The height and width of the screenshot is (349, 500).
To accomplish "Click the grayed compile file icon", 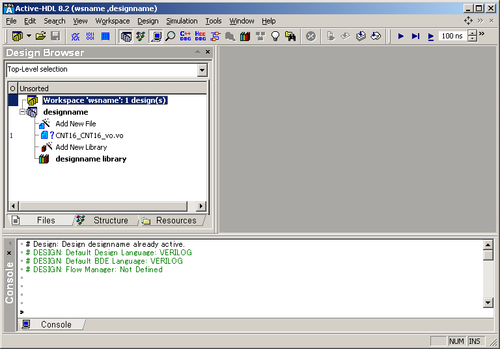I will click(331, 36).
